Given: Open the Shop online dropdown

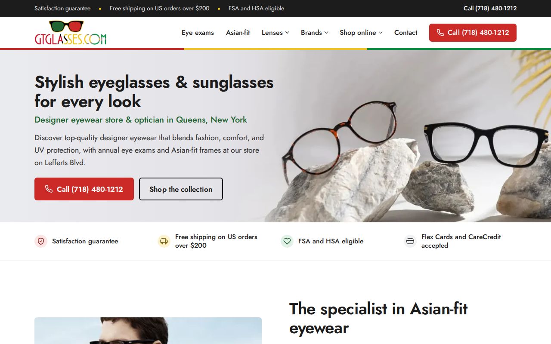Looking at the screenshot, I should pos(361,33).
